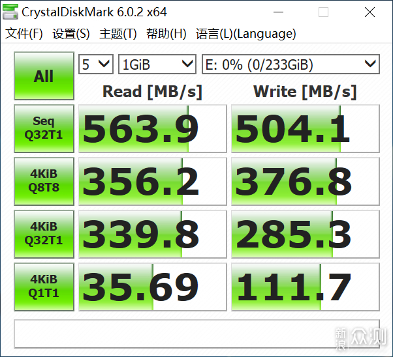
Task: Open the drive selector showing E: 0%
Action: [291, 64]
